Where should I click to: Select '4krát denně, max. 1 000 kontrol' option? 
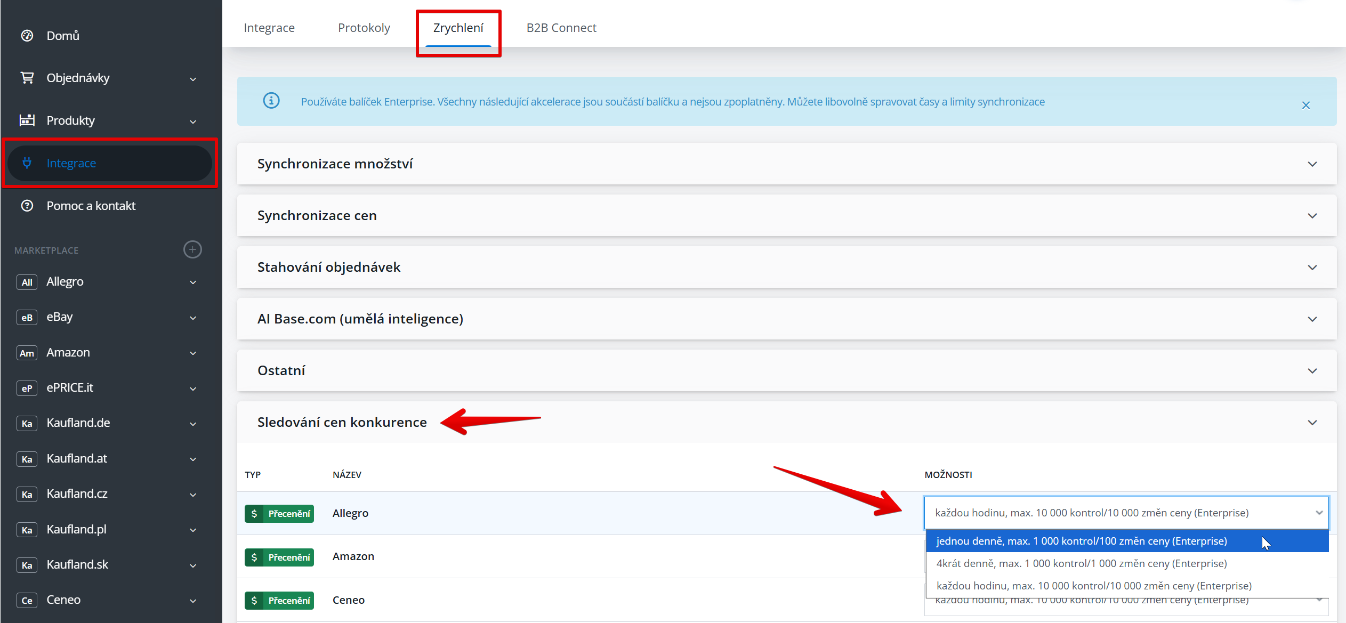[1127, 563]
